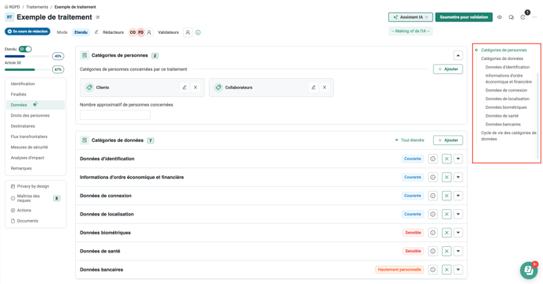Open the preview eye icon in header
This screenshot has width=543, height=284.
(x=500, y=17)
